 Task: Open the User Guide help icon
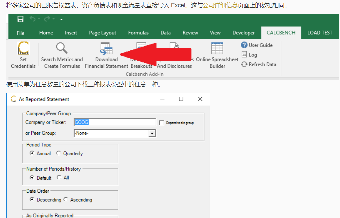[244, 45]
